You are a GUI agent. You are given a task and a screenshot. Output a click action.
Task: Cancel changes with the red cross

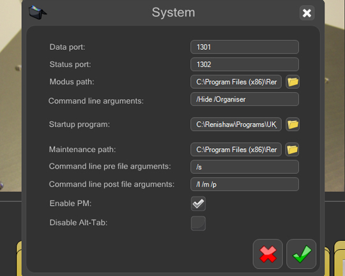coord(268,254)
